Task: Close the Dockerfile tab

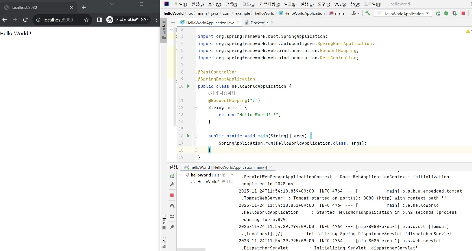Action: tap(272, 23)
